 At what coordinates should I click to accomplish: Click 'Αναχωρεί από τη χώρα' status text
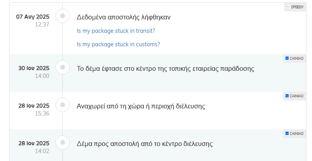(141, 106)
